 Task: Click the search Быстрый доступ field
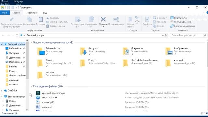tap(188, 35)
